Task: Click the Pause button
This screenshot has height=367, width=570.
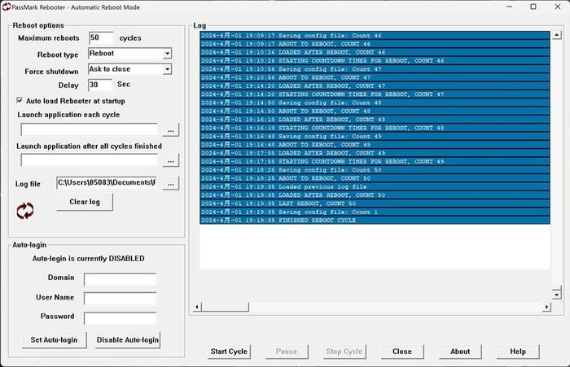Action: click(x=287, y=352)
